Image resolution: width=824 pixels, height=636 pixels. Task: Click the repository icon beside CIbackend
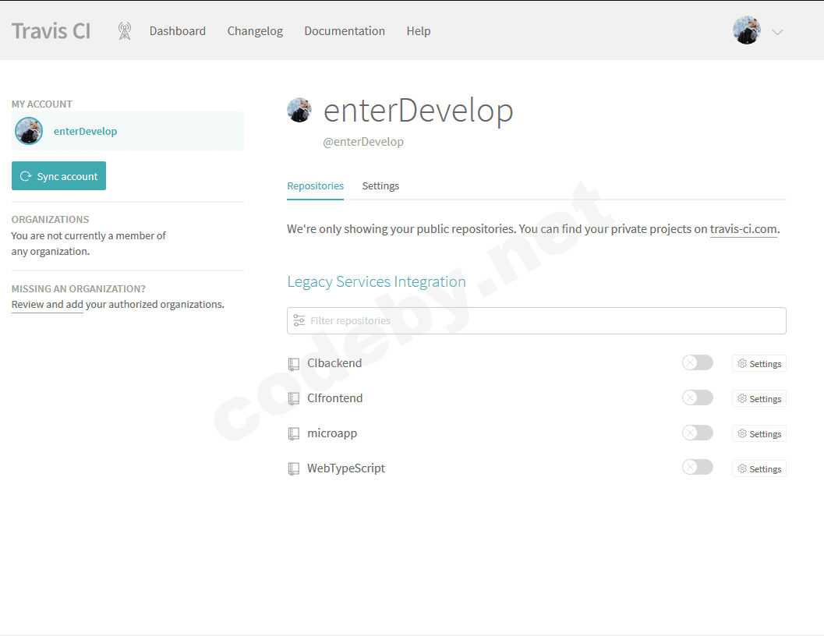pyautogui.click(x=294, y=364)
